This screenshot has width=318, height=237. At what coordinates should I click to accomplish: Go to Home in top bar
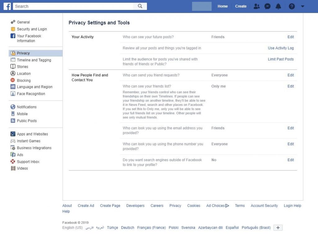pos(222,6)
